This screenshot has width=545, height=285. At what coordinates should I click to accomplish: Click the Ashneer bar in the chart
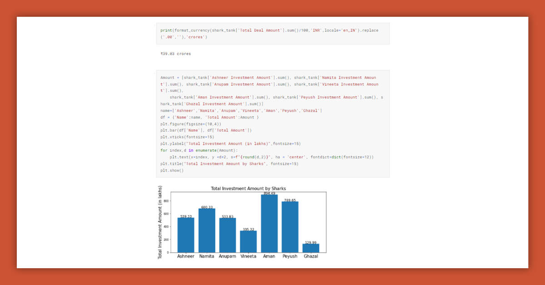(x=186, y=235)
